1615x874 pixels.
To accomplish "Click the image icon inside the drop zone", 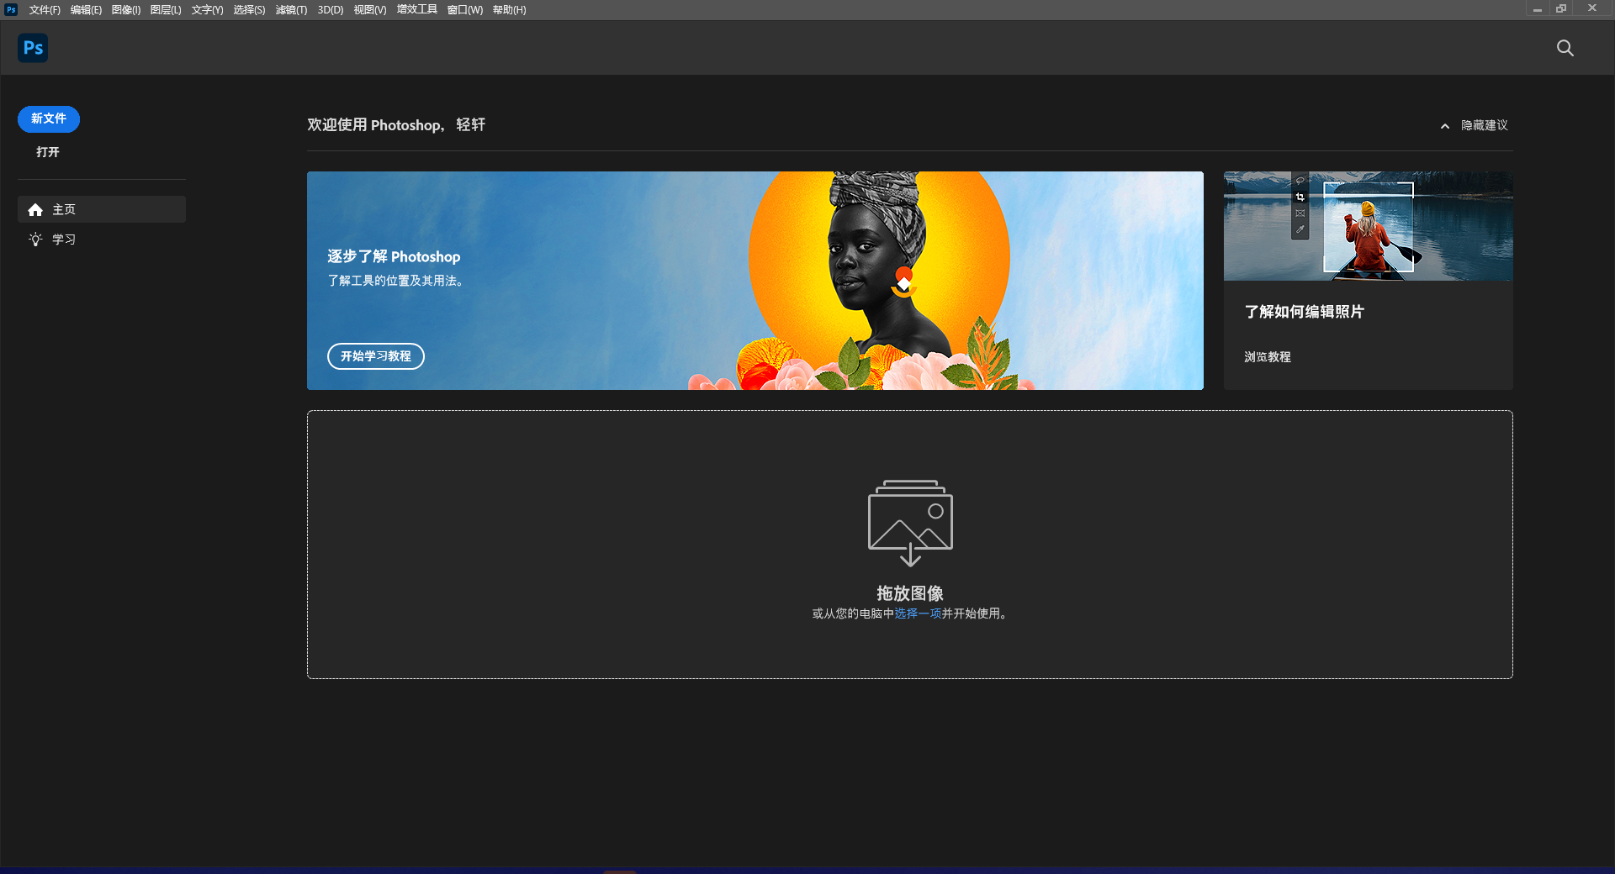I will pos(909,521).
